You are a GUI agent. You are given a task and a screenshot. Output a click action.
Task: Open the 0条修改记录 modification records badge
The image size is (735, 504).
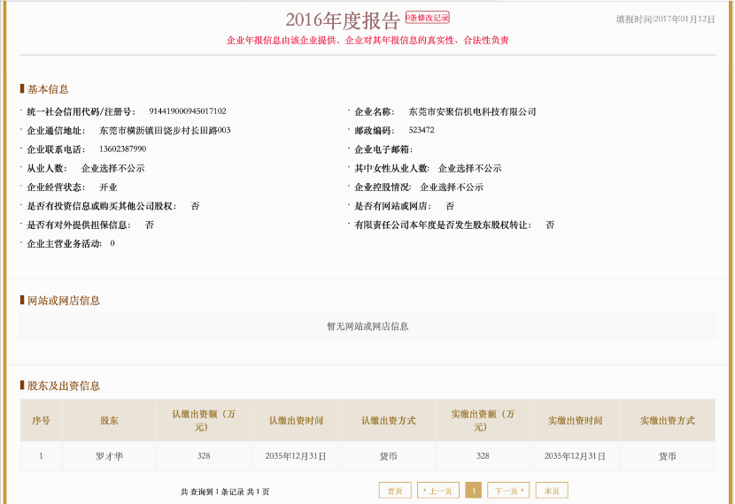(x=427, y=18)
